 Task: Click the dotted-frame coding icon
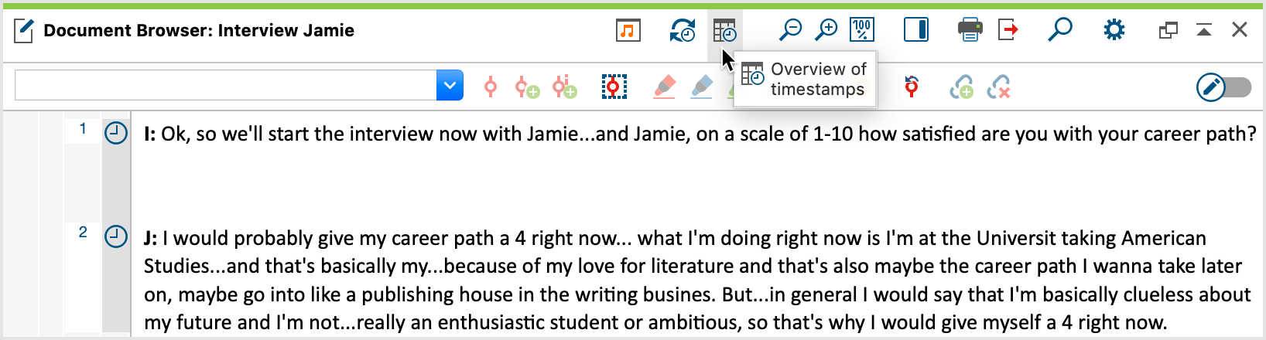point(614,87)
